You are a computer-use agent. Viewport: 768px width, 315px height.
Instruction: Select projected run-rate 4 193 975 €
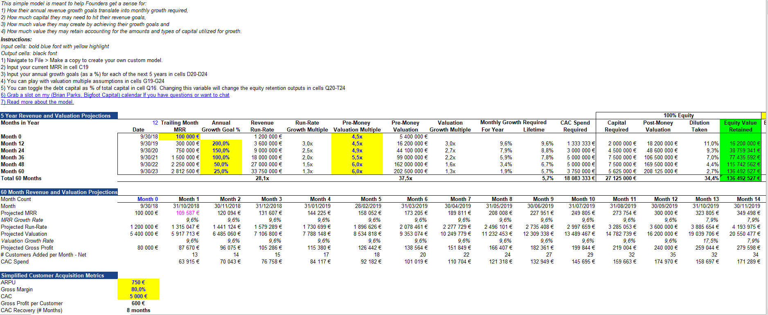746,227
